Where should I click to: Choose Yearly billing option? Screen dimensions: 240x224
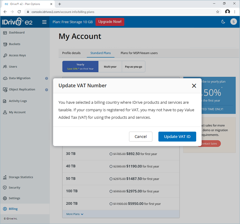[80, 67]
